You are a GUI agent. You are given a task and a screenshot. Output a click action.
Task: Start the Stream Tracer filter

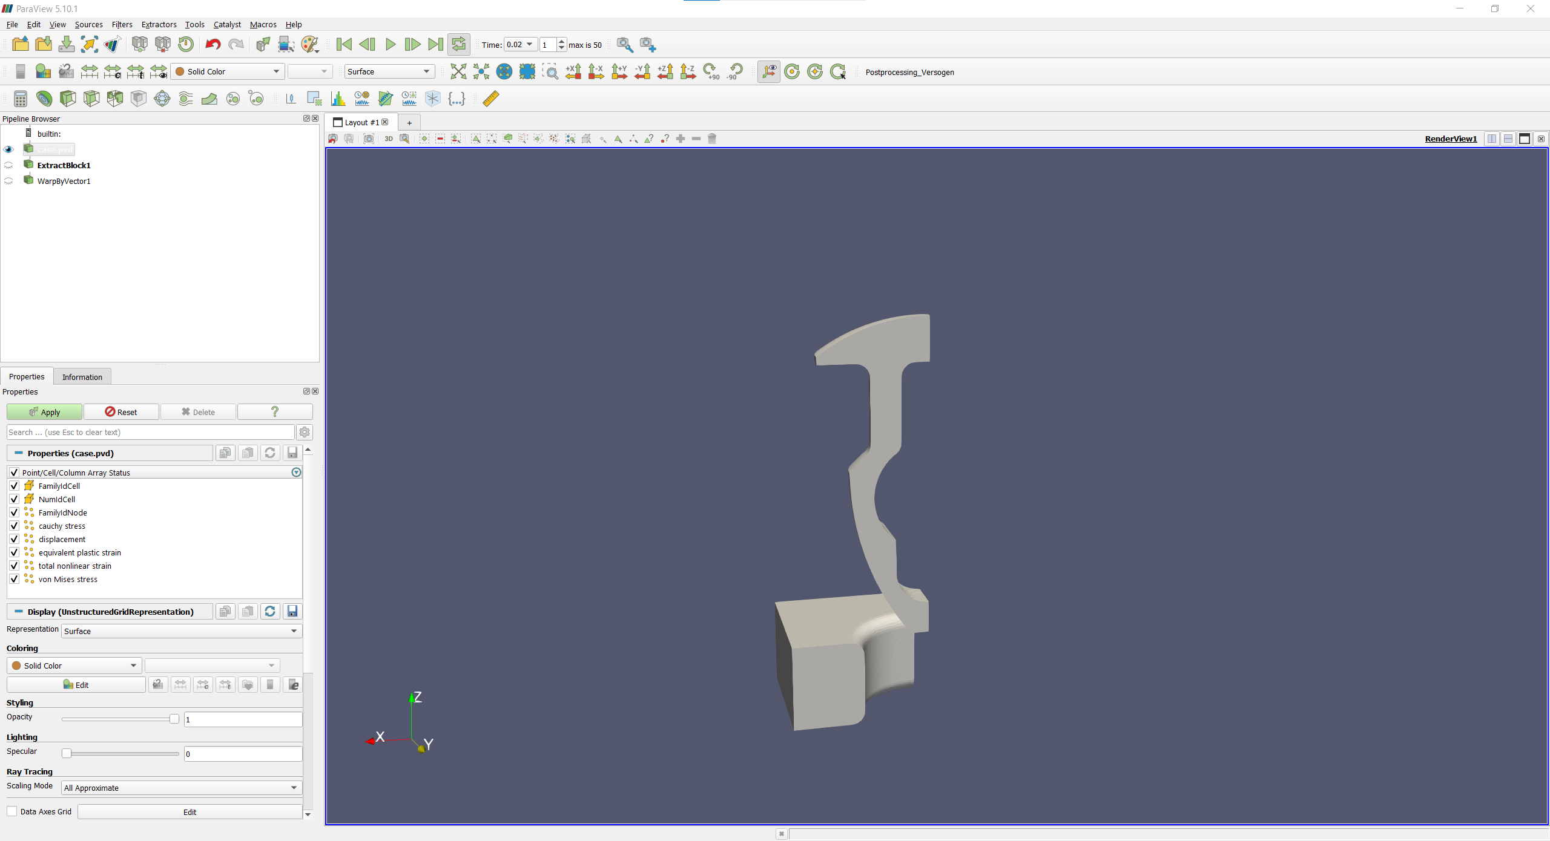pyautogui.click(x=185, y=98)
